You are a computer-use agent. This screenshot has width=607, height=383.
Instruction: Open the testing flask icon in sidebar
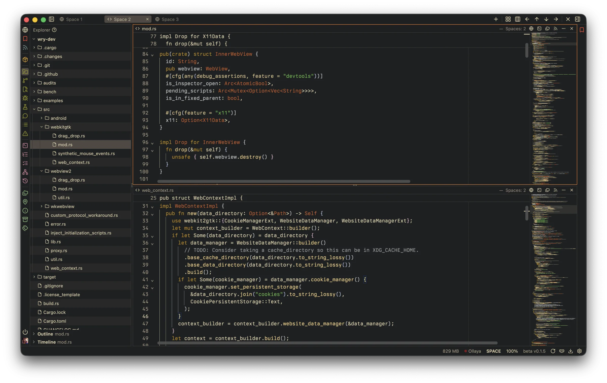click(x=25, y=107)
